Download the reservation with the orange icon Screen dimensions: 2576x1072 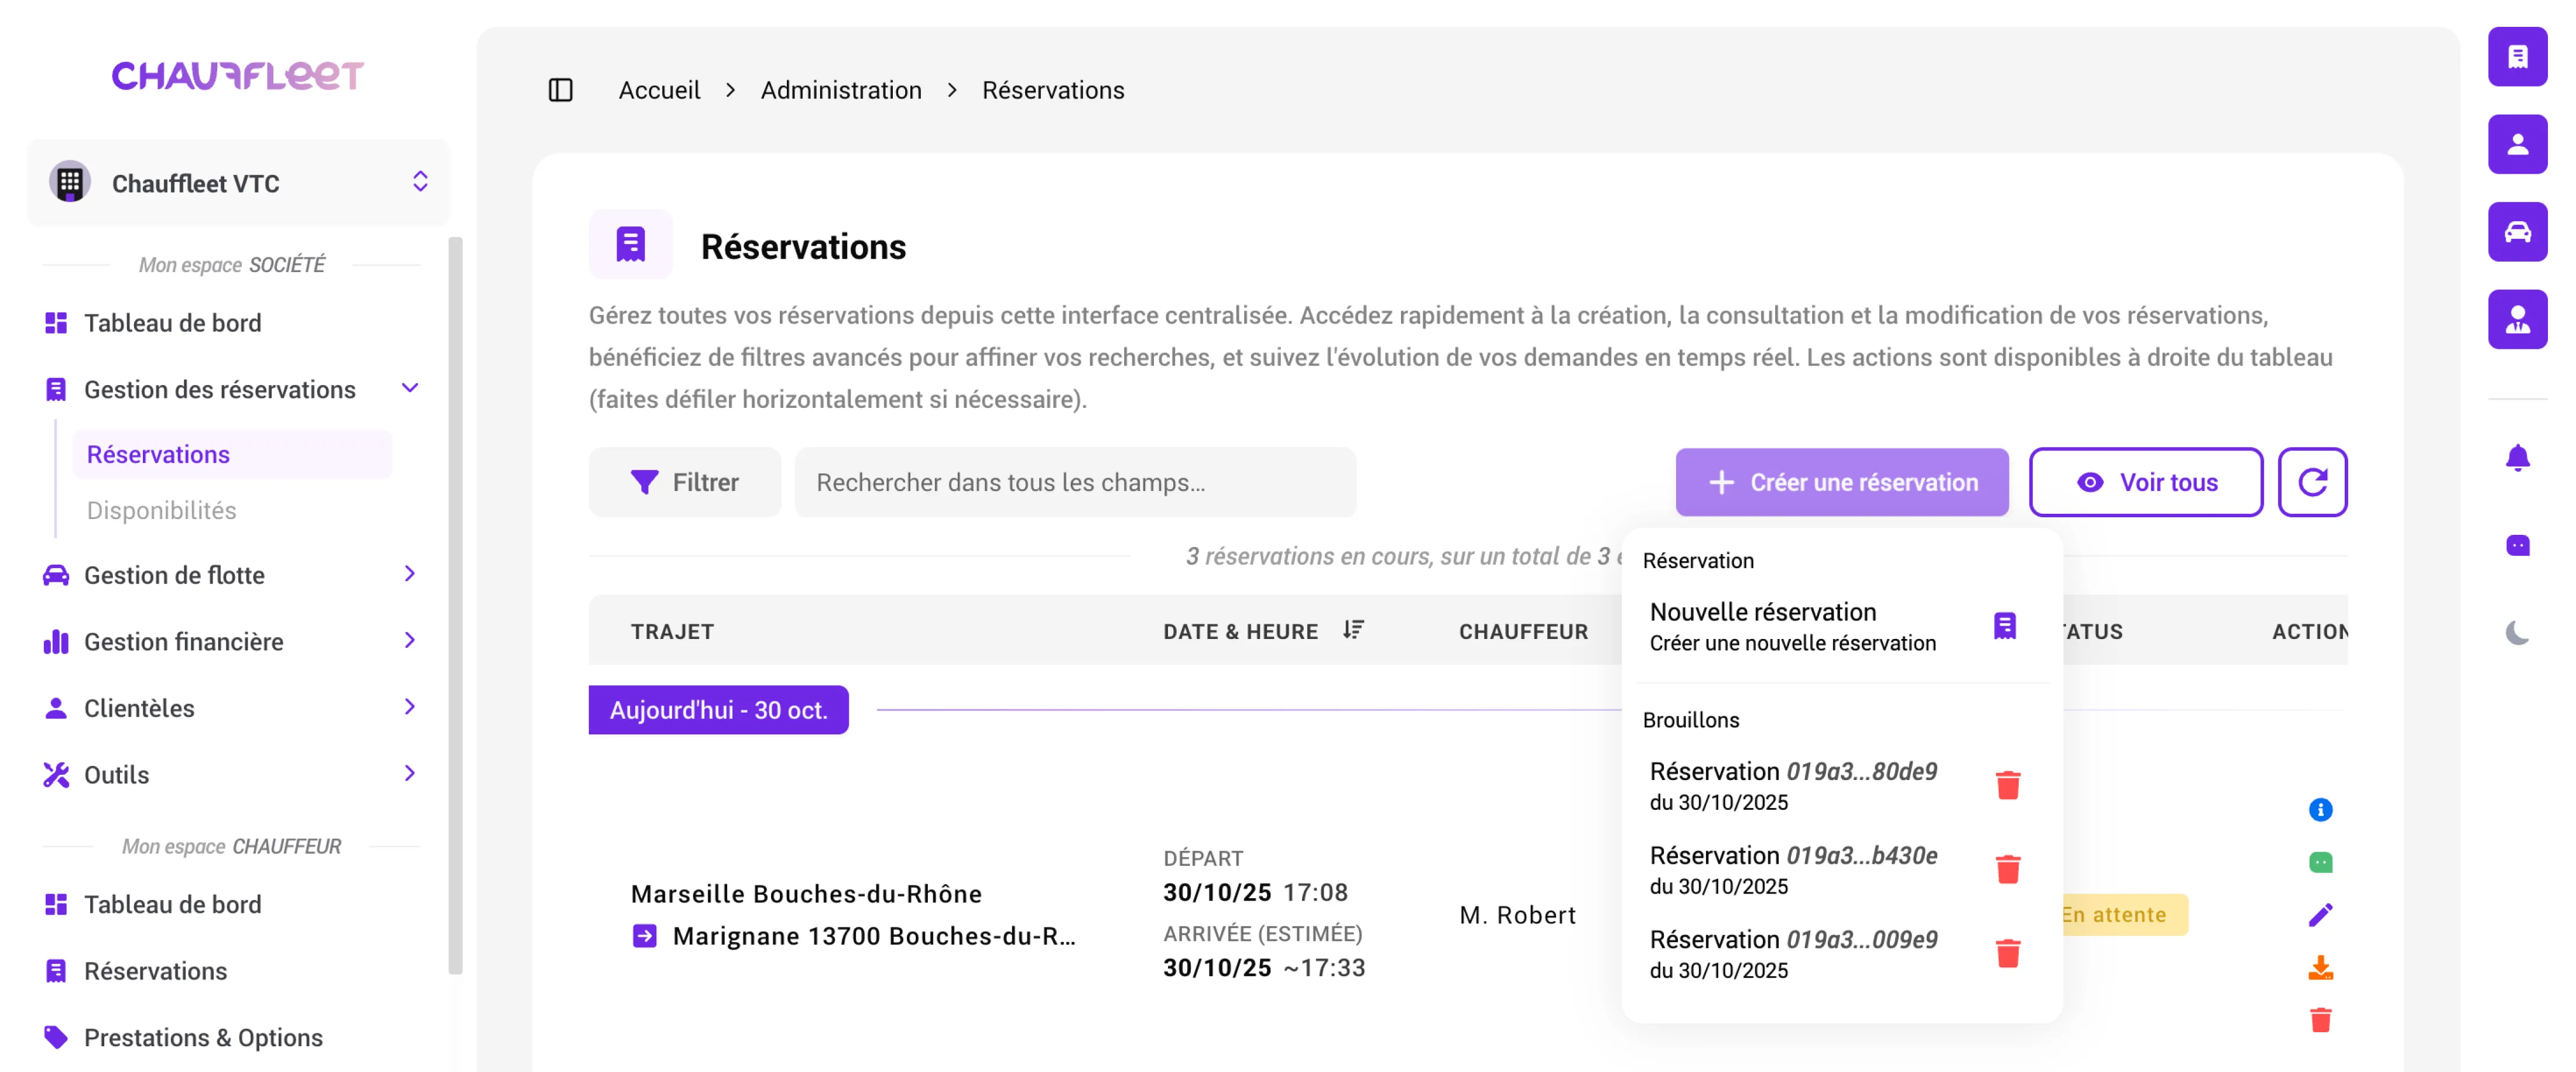point(2321,966)
